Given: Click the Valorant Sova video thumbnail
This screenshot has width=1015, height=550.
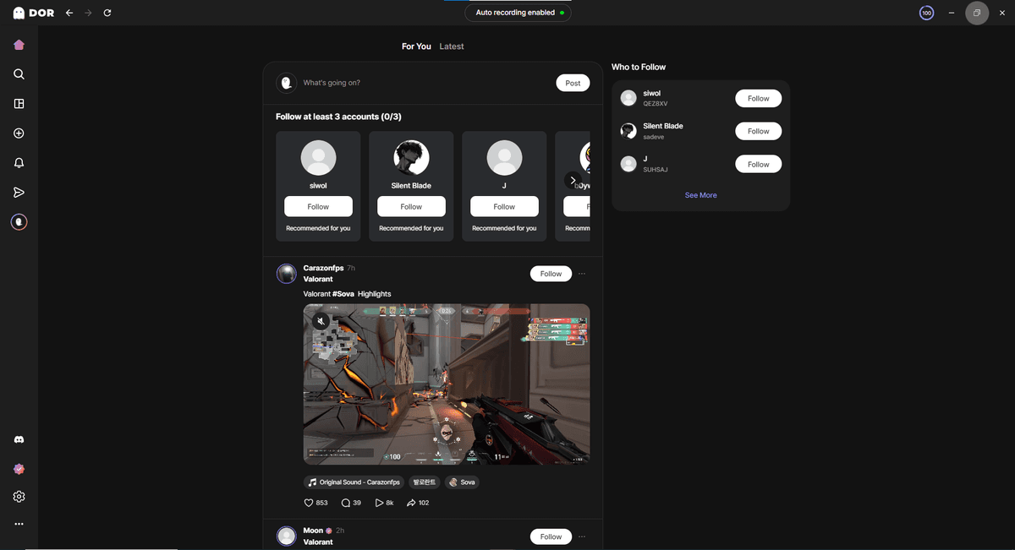Looking at the screenshot, I should tap(447, 384).
